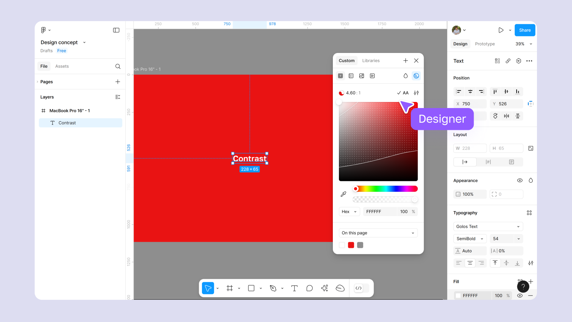This screenshot has width=572, height=322.
Task: Click the Present play icon
Action: pos(501,30)
